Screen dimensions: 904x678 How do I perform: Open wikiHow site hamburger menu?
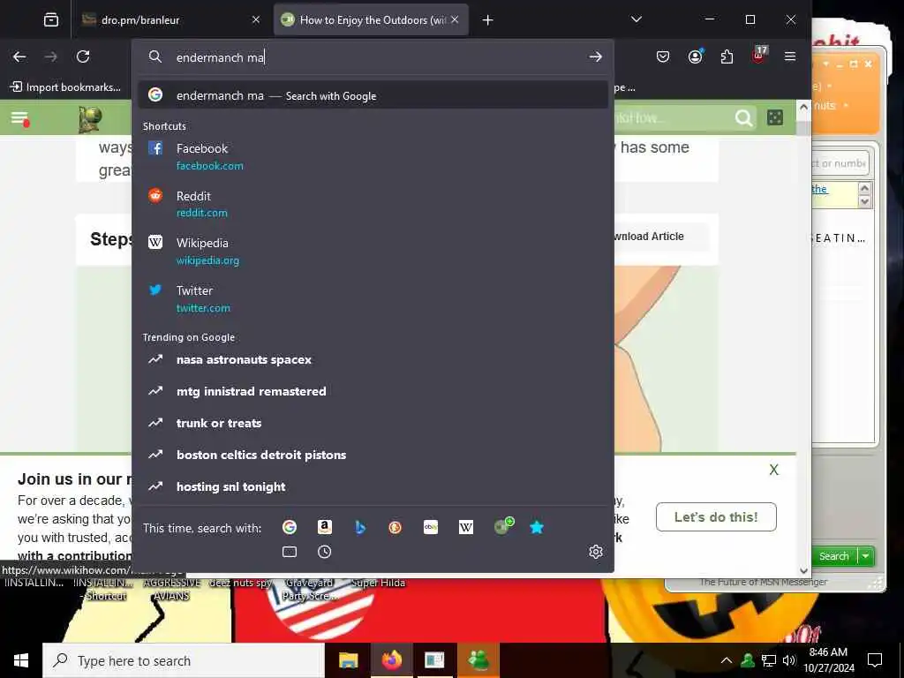click(19, 119)
